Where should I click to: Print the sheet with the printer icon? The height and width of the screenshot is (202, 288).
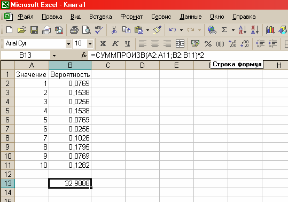pos(74,30)
